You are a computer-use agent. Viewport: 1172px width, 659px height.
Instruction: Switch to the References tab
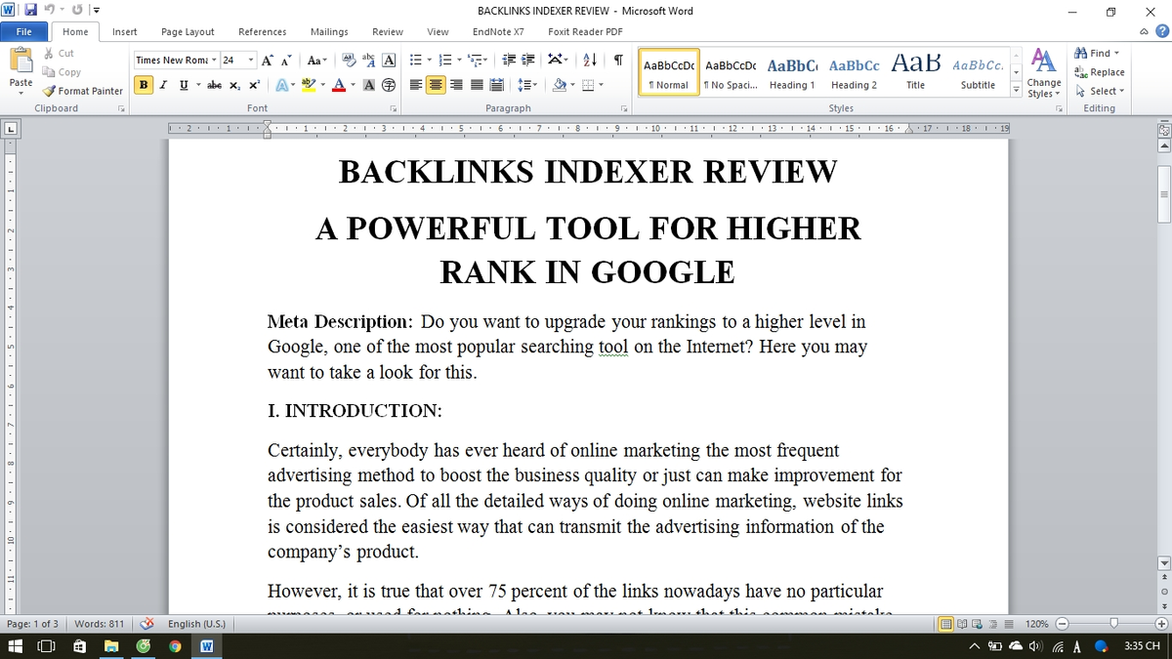pyautogui.click(x=262, y=32)
